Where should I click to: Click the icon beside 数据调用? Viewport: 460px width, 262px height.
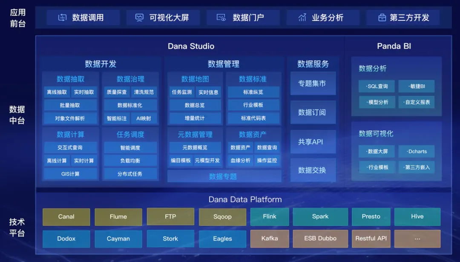62,17
